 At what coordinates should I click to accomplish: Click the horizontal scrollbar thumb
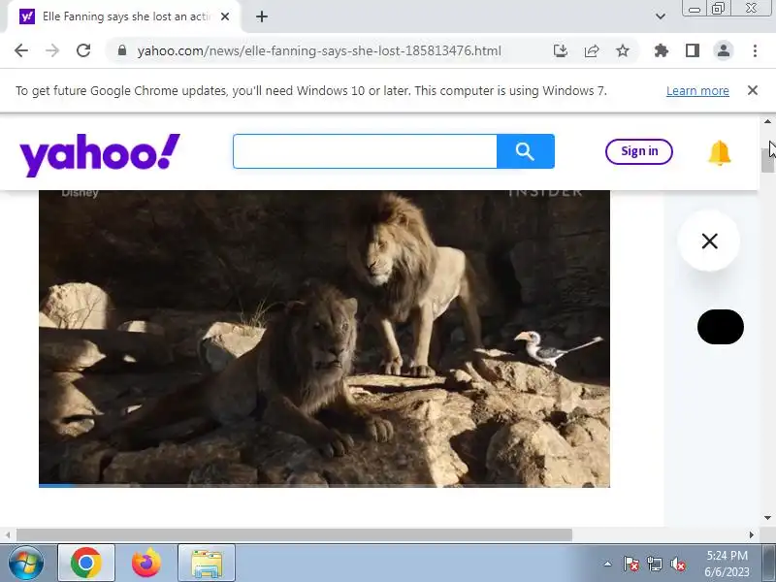point(294,535)
